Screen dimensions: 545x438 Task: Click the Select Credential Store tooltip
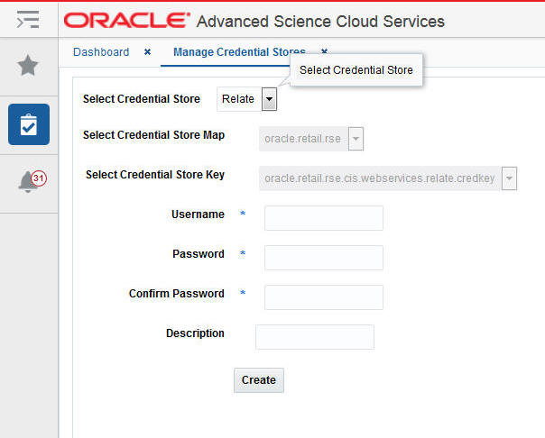(x=356, y=70)
